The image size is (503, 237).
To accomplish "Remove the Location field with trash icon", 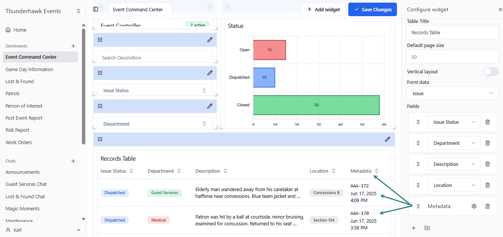I will [488, 185].
